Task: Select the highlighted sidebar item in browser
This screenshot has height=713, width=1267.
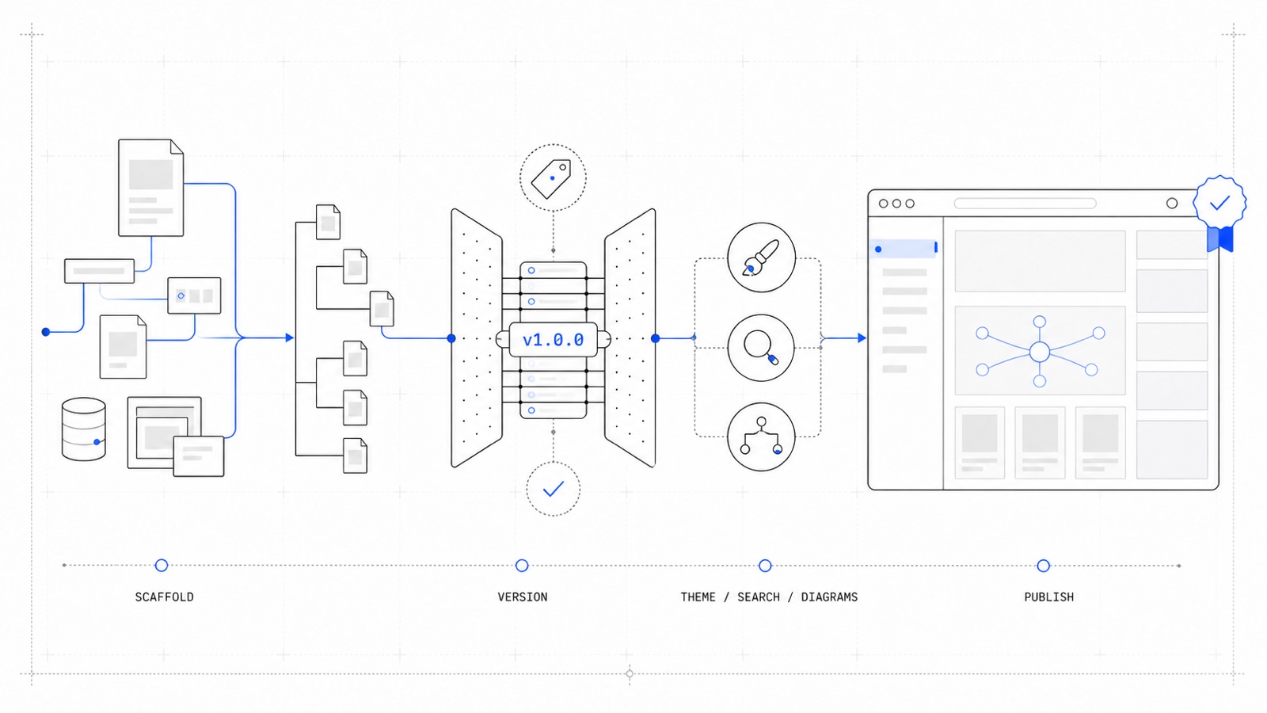Action: click(x=904, y=249)
